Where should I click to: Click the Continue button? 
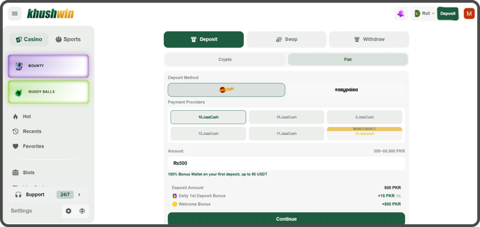[286, 219]
